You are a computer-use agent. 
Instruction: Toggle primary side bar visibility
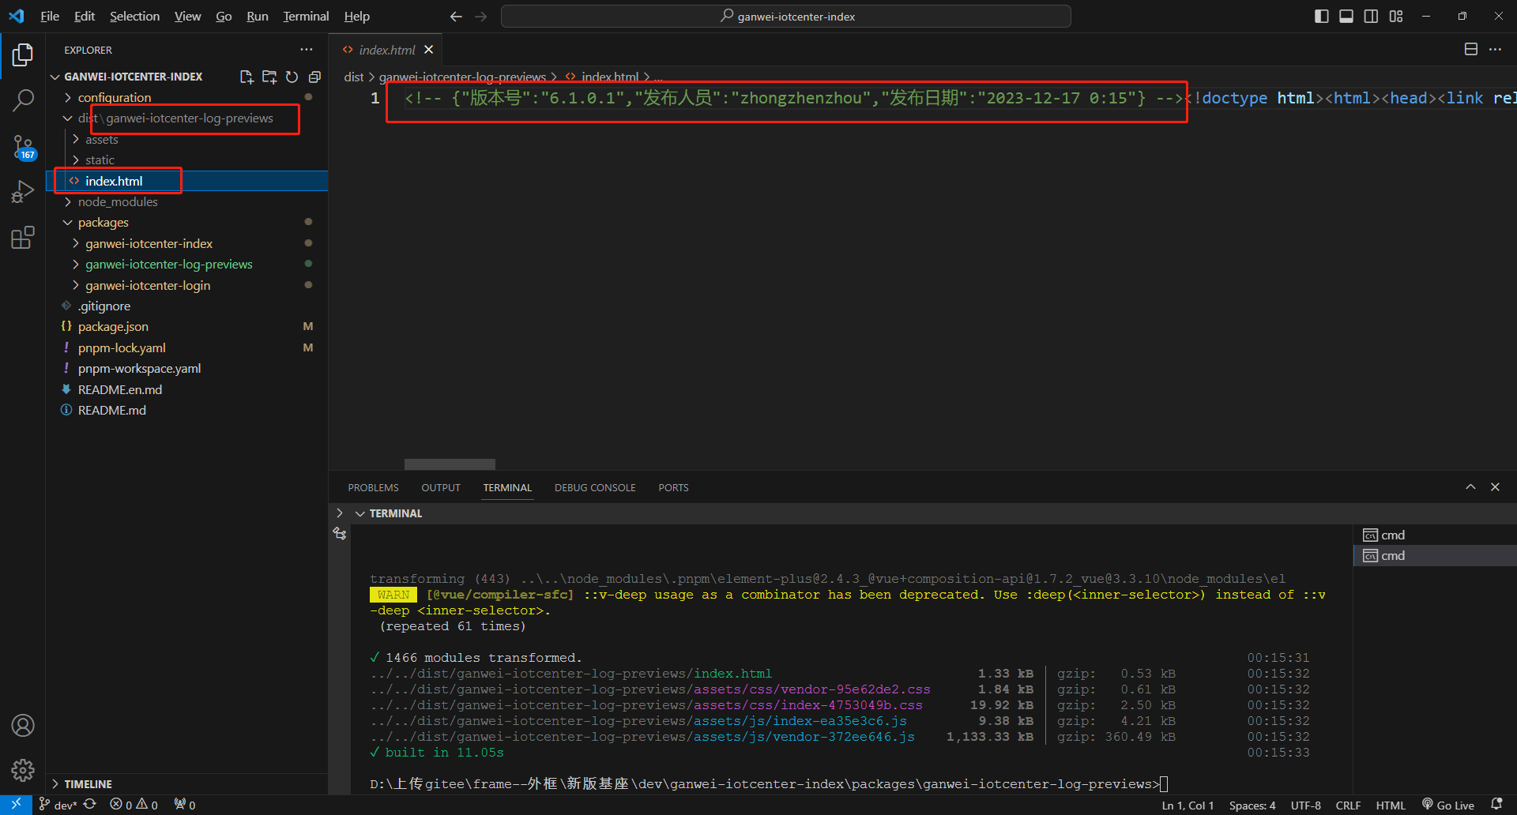click(1322, 17)
